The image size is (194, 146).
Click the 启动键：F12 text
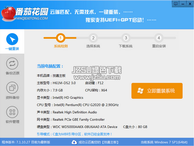pos(94,83)
